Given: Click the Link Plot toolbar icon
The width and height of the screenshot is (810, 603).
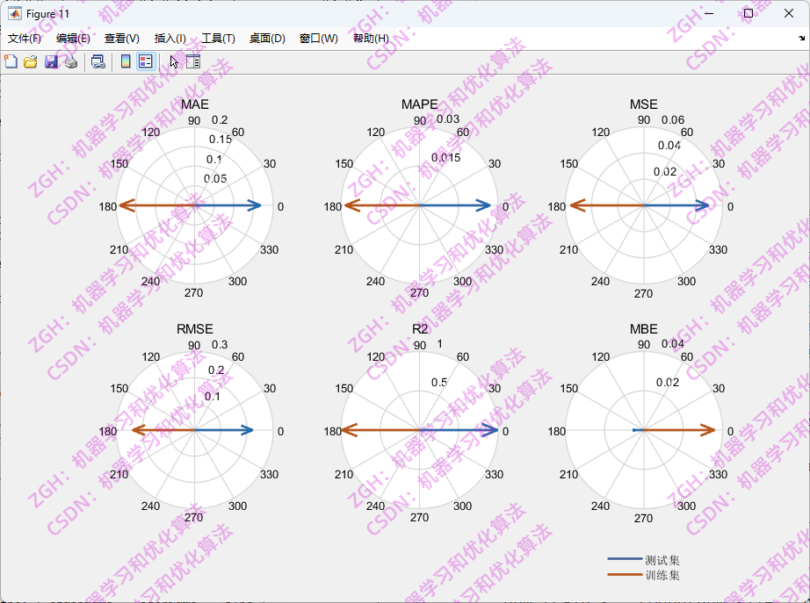Looking at the screenshot, I should pyautogui.click(x=98, y=62).
